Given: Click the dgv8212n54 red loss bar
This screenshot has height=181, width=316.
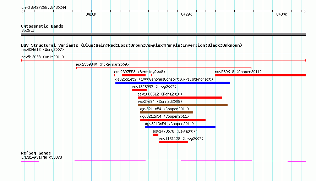Looking at the screenshot, I should pos(173,120).
